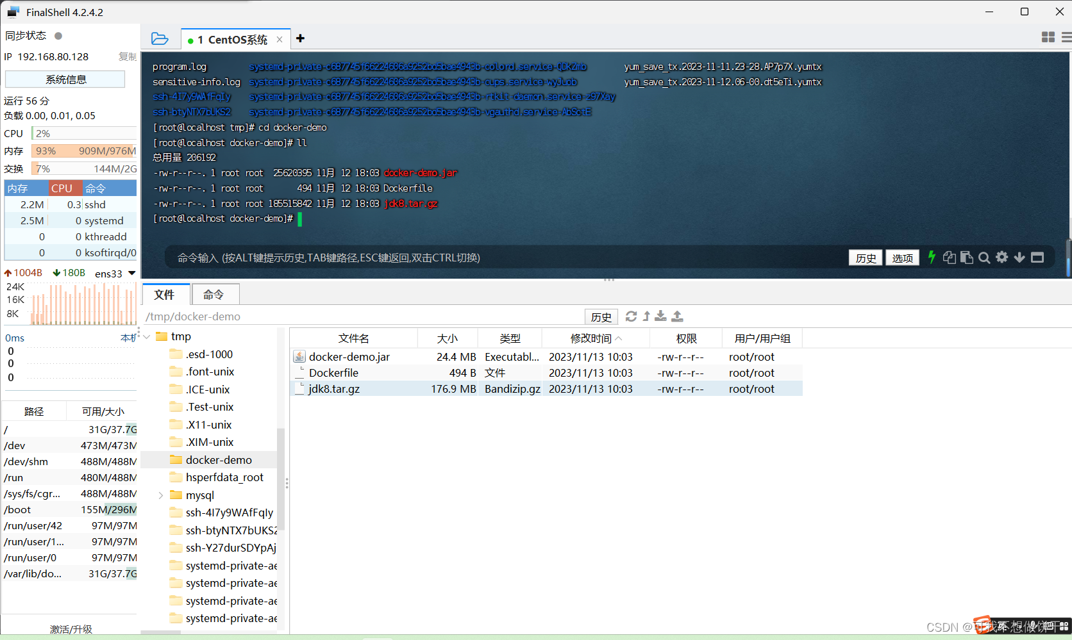The image size is (1072, 640).
Task: Select docker-demo folder in tree
Action: [x=219, y=460]
